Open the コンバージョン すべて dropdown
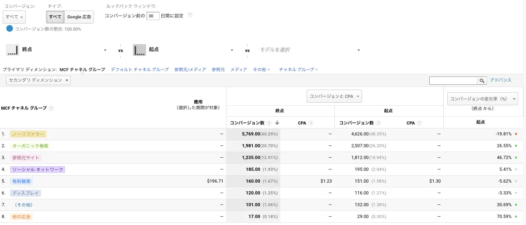Viewport: 526px width, 225px height. [14, 17]
